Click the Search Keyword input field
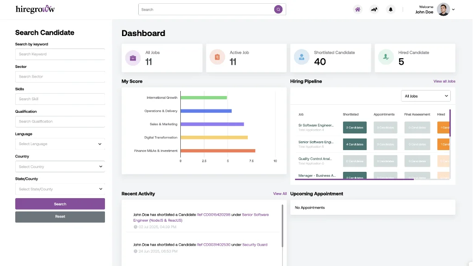 coord(60,54)
